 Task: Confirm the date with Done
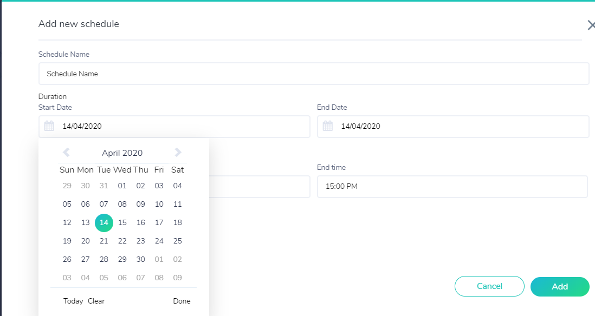tap(182, 301)
